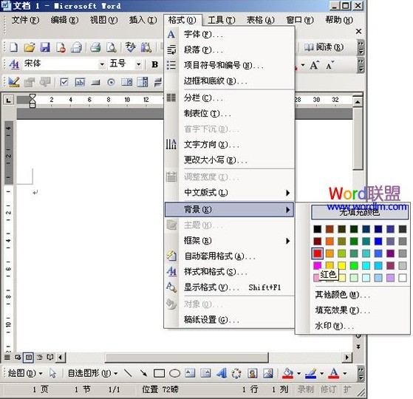Choose 字体(F)... from the Format menu
The width and height of the screenshot is (413, 399).
(229, 34)
